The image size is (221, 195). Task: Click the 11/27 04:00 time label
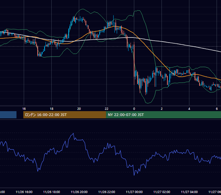pyautogui.click(x=189, y=192)
